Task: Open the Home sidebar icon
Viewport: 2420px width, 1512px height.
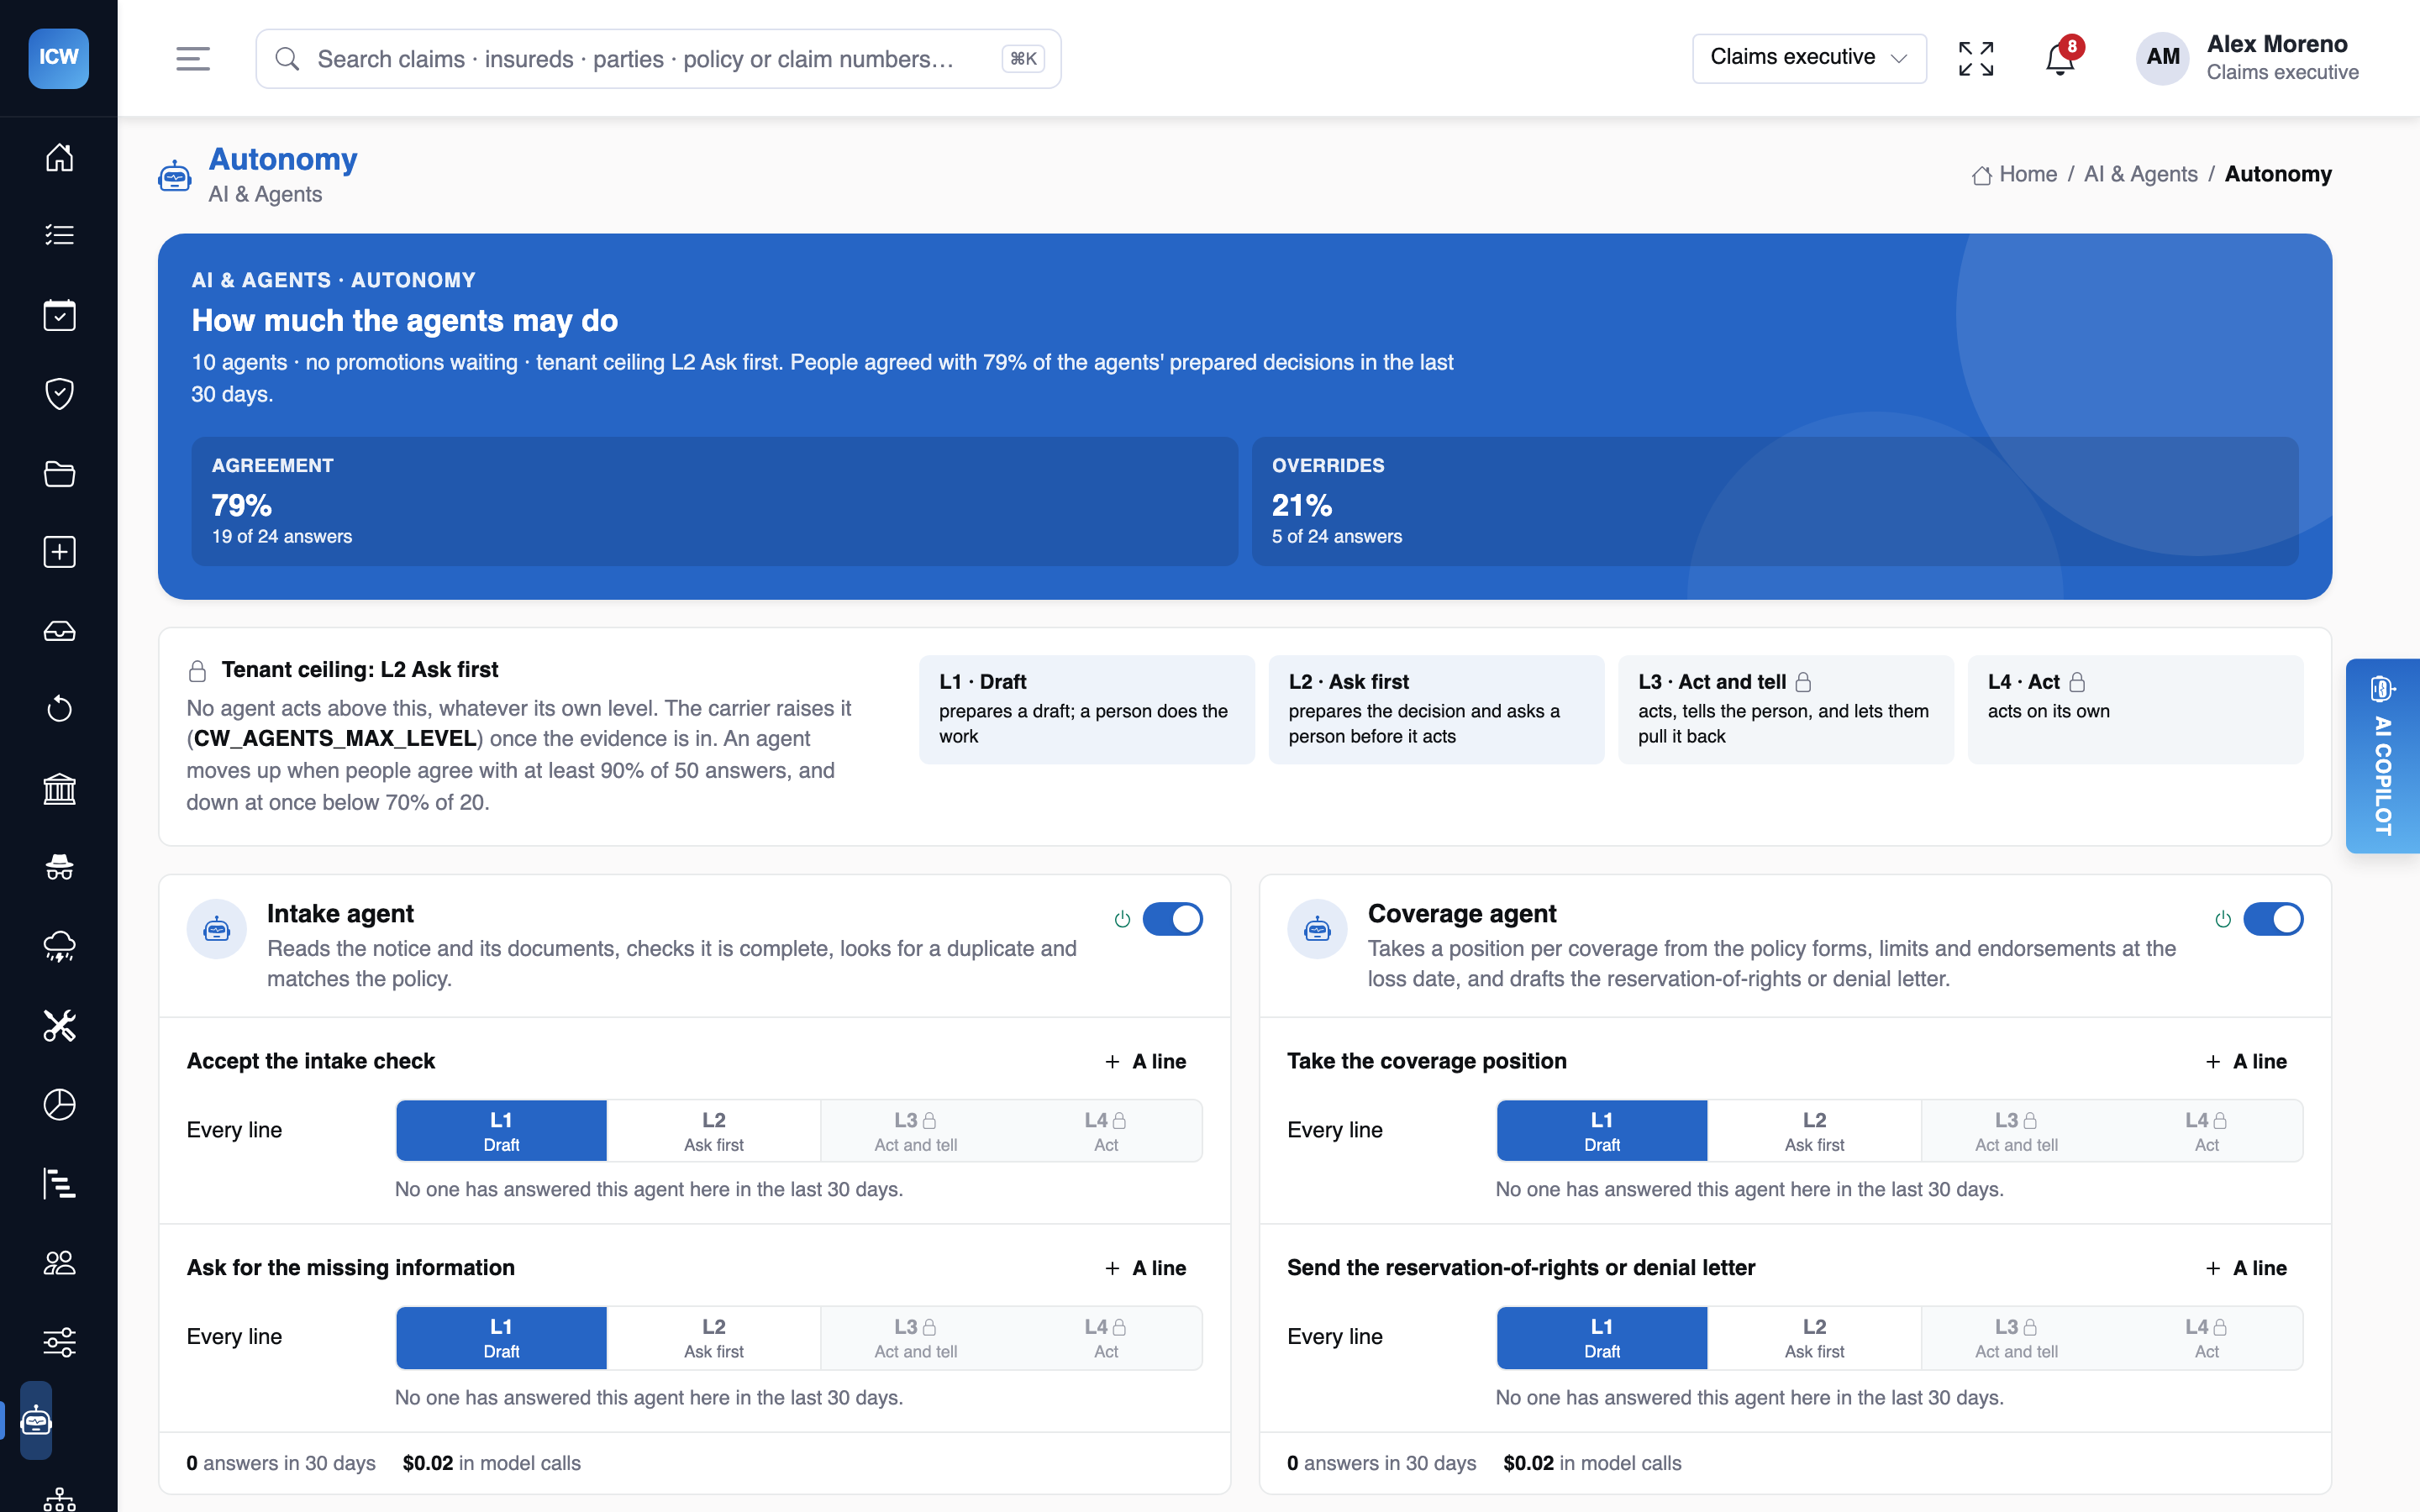Action: (59, 157)
